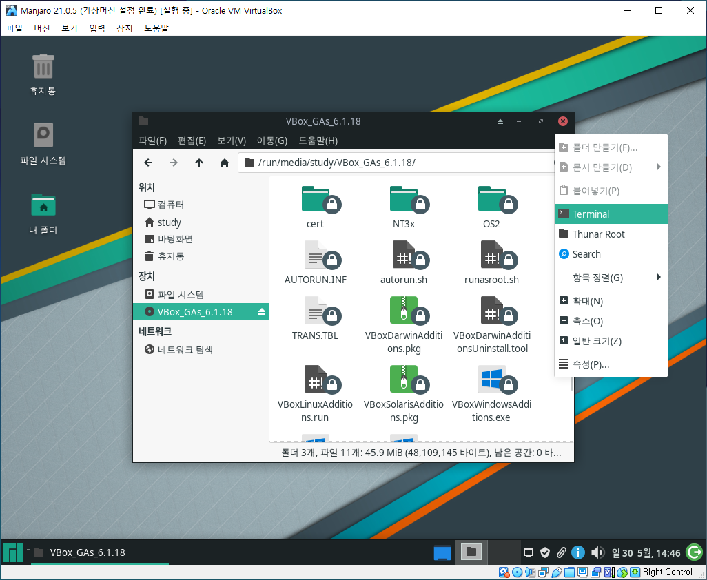Show desktop using the blue panel icon
The height and width of the screenshot is (580, 707).
[442, 552]
